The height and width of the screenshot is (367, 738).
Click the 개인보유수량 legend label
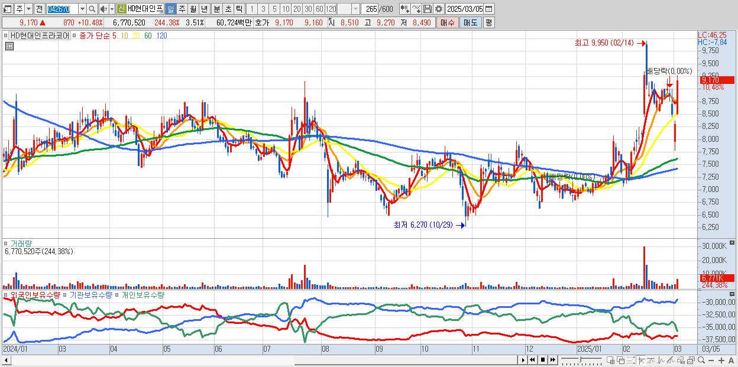pyautogui.click(x=143, y=294)
